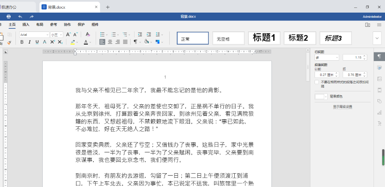Open text art settings in sidebar

click(x=379, y=124)
